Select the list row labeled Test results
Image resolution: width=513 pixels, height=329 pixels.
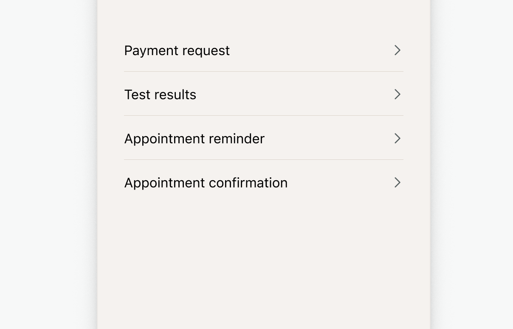click(263, 95)
